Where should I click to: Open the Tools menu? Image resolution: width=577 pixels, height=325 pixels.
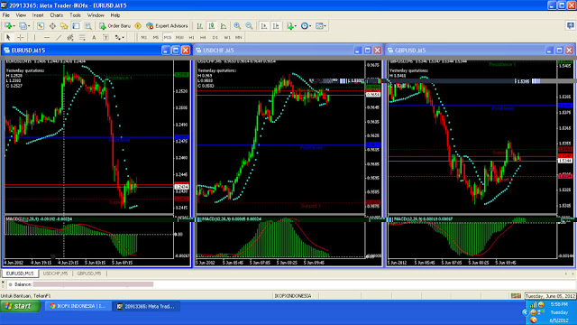(x=75, y=15)
